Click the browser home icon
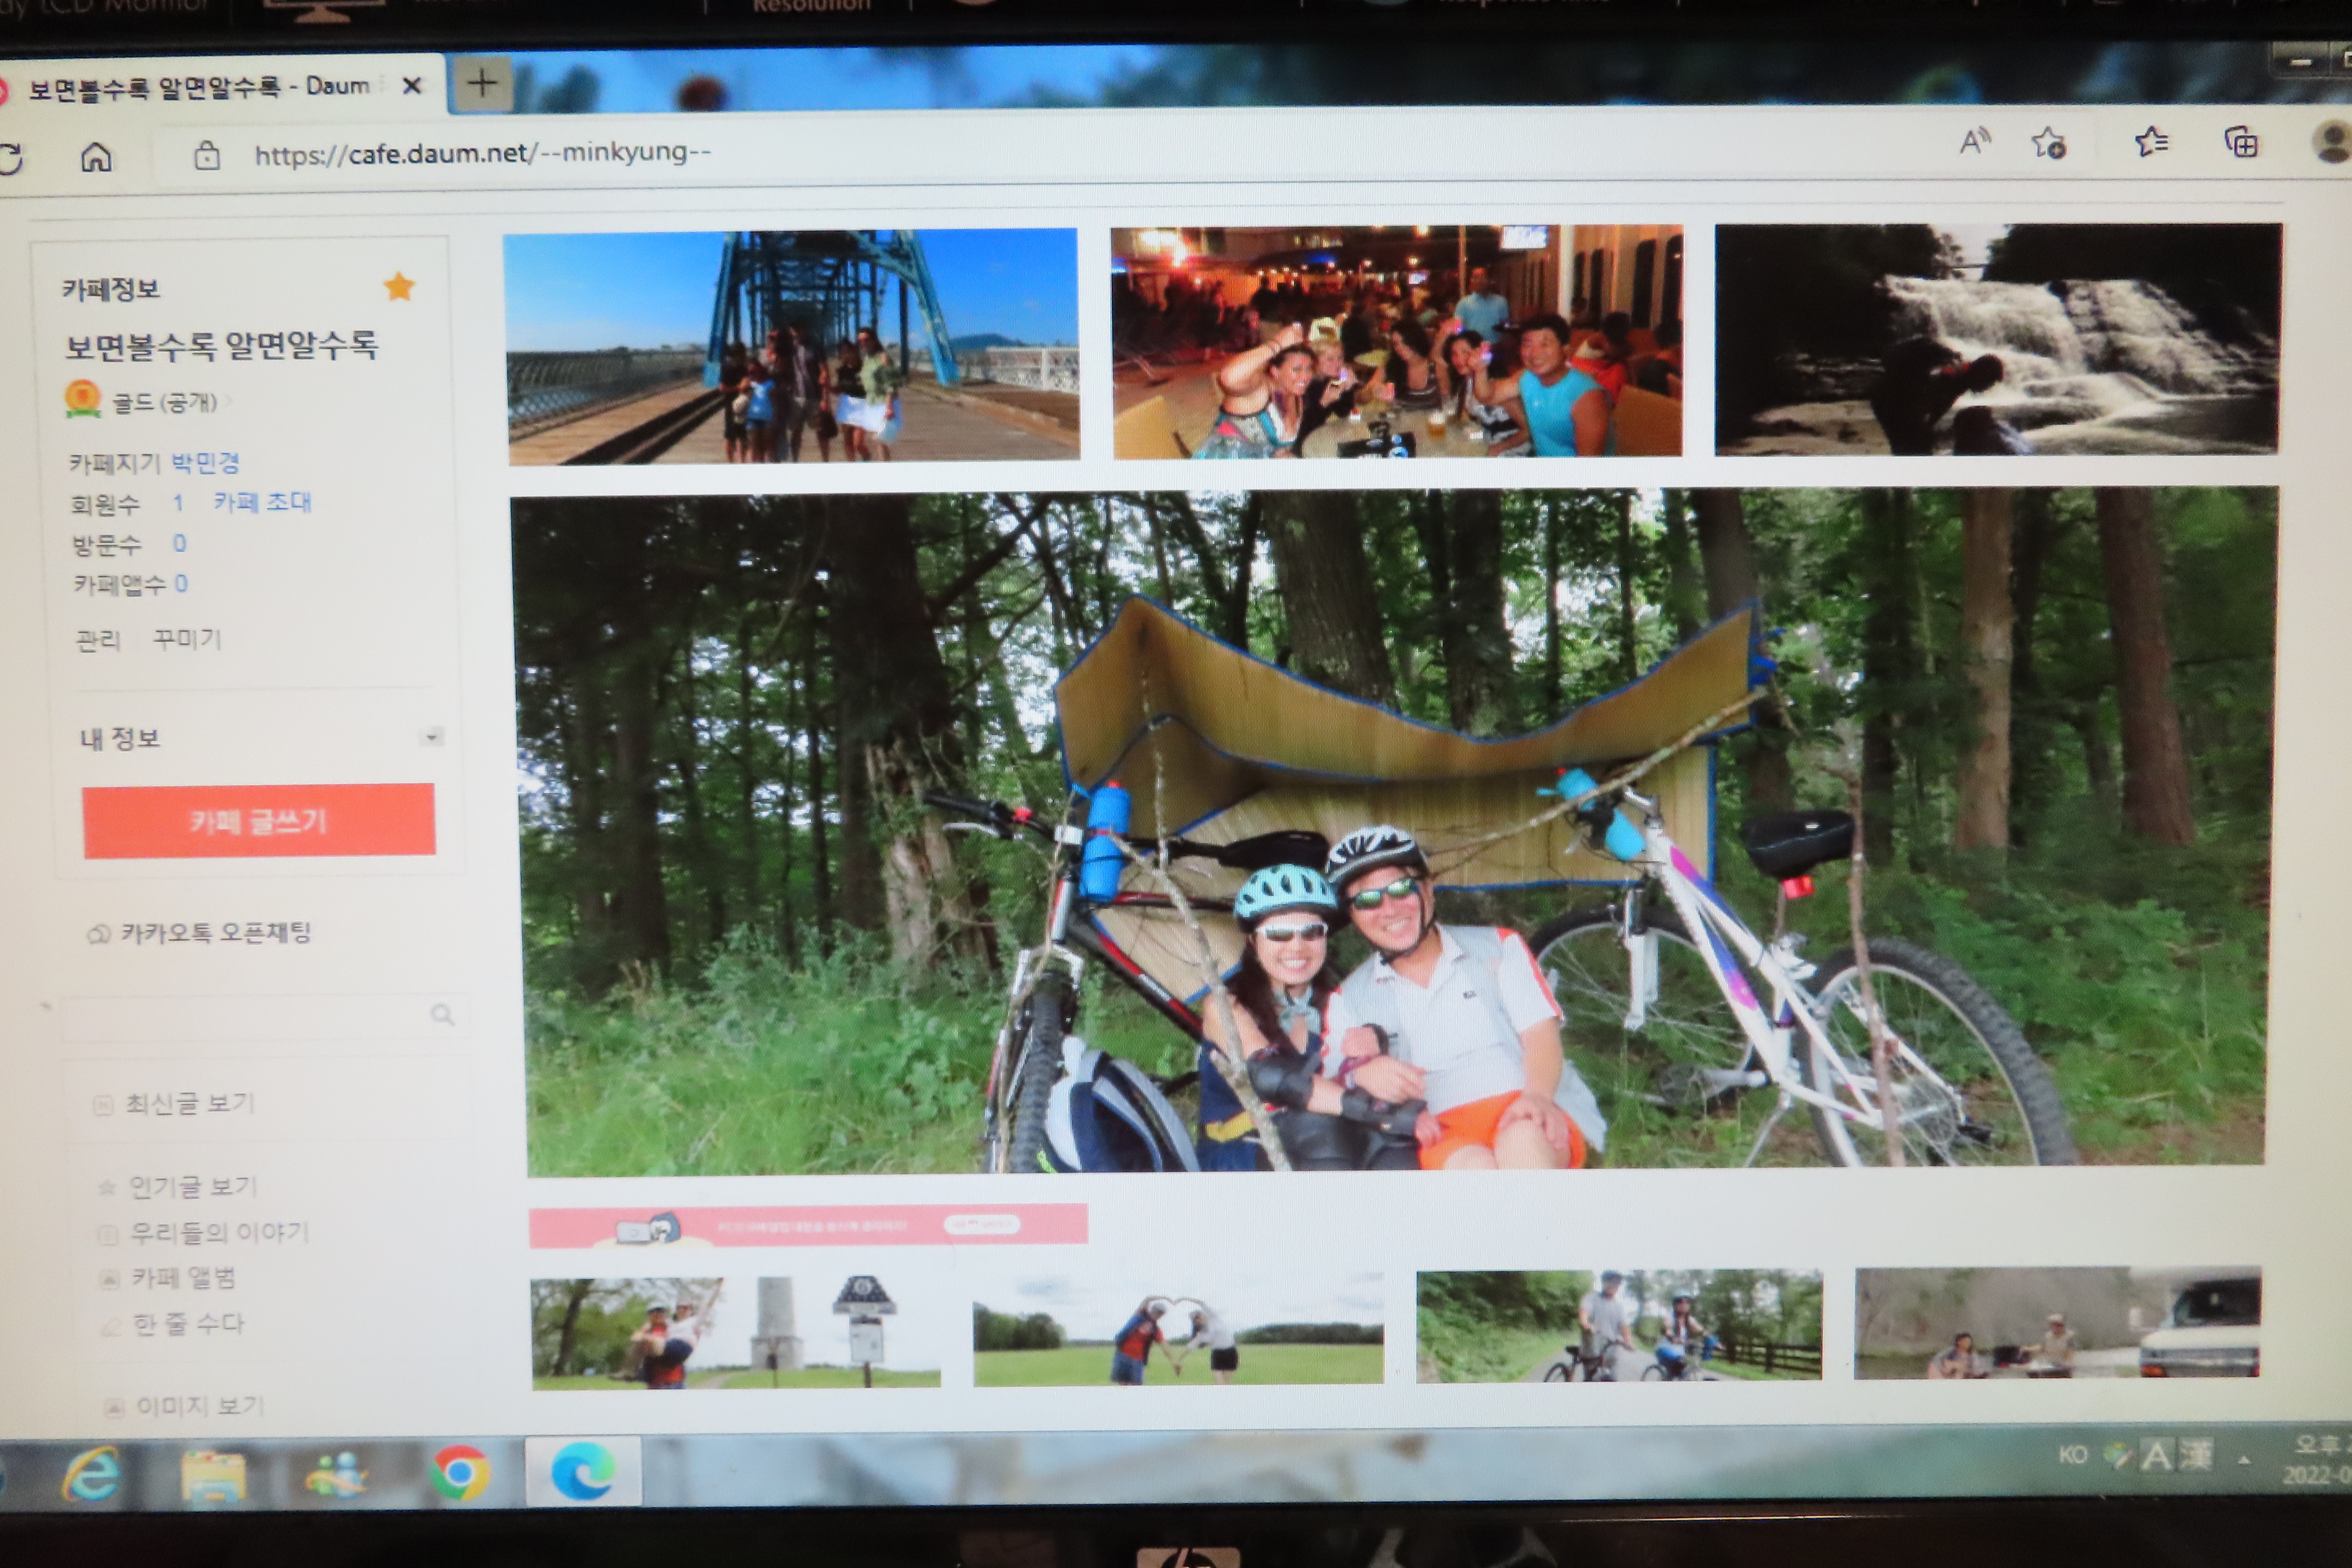Screen dimensions: 2352x1568 coord(96,157)
